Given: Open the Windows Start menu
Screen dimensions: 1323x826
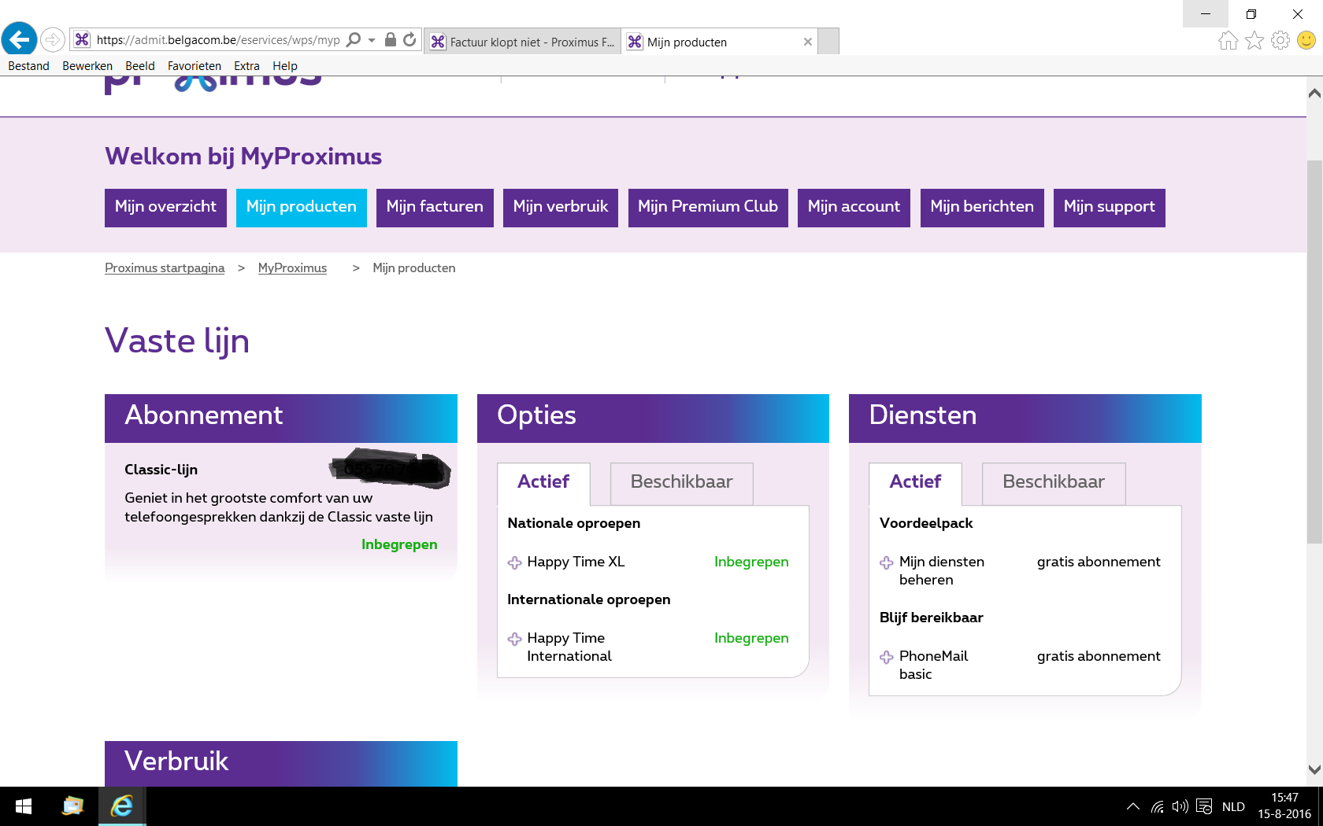Looking at the screenshot, I should click(x=24, y=806).
